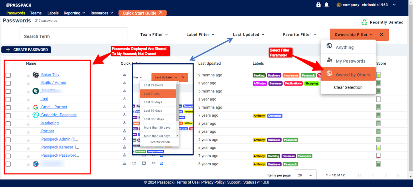Image resolution: width=413 pixels, height=187 pixels.
Task: Click the lock icon in the header
Action: click(x=318, y=5)
